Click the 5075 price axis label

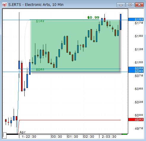coord(139,76)
